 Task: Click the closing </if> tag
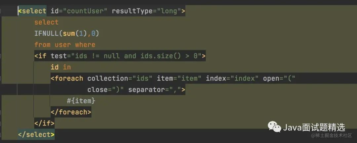pyautogui.click(x=44, y=123)
